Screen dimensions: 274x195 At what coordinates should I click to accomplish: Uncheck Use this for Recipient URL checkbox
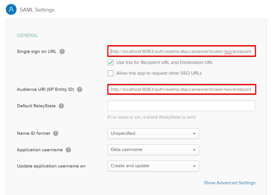[x=110, y=62]
